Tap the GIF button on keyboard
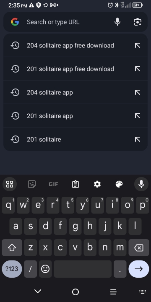The width and height of the screenshot is (151, 302). coord(54,184)
